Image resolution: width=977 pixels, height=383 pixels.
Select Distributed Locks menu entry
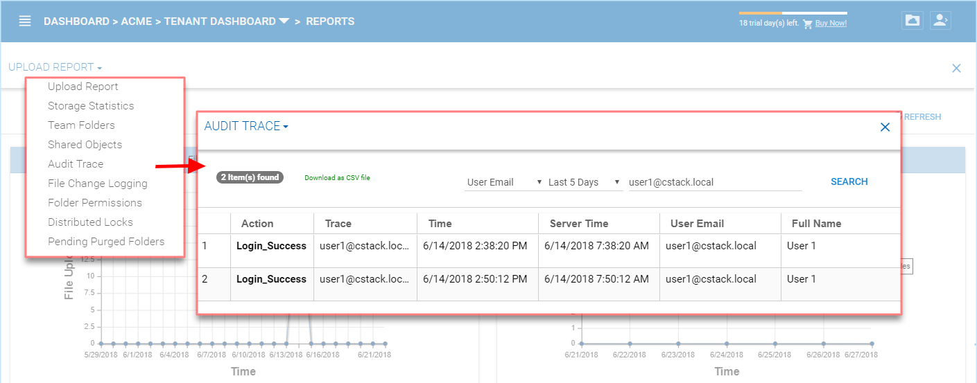click(90, 222)
